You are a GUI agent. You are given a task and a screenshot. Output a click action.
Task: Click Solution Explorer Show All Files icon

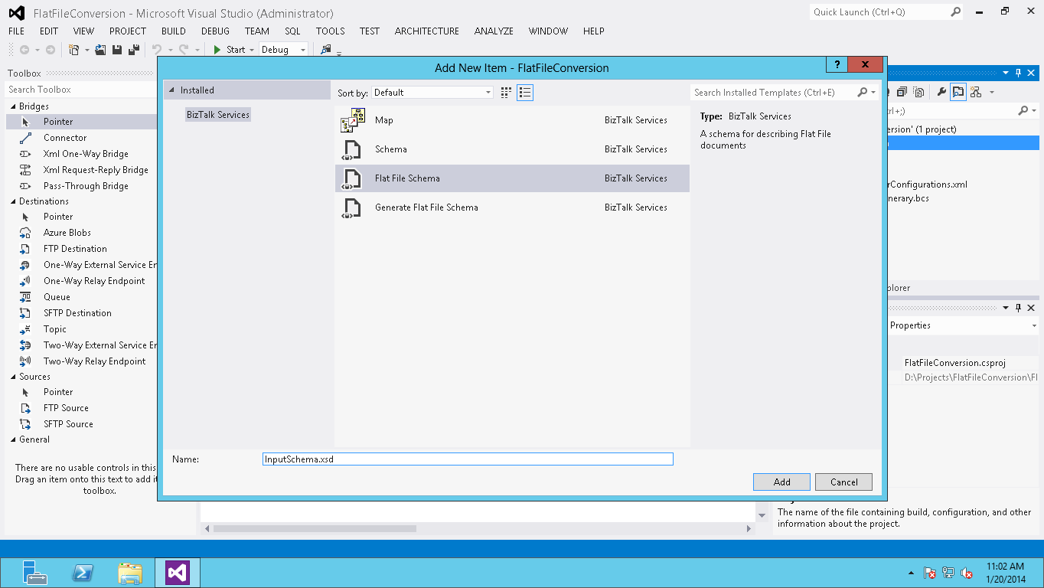coord(919,92)
